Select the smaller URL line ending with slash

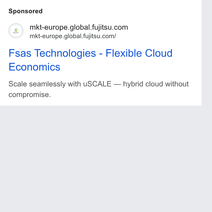73,36
